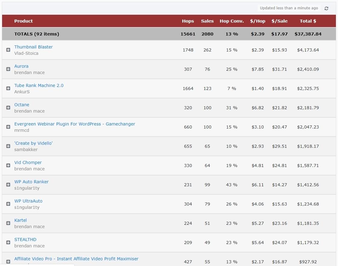Click vendor name sambakker
This screenshot has height=266, width=338.
pyautogui.click(x=26, y=150)
